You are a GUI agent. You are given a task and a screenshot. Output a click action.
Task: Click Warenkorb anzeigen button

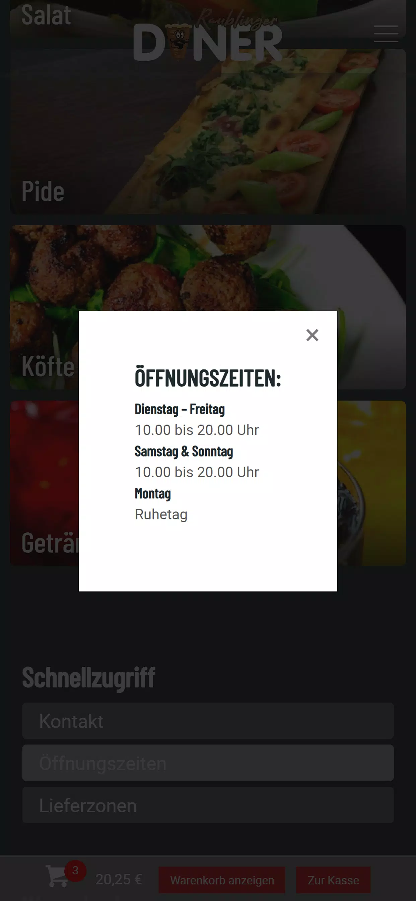coord(222,880)
